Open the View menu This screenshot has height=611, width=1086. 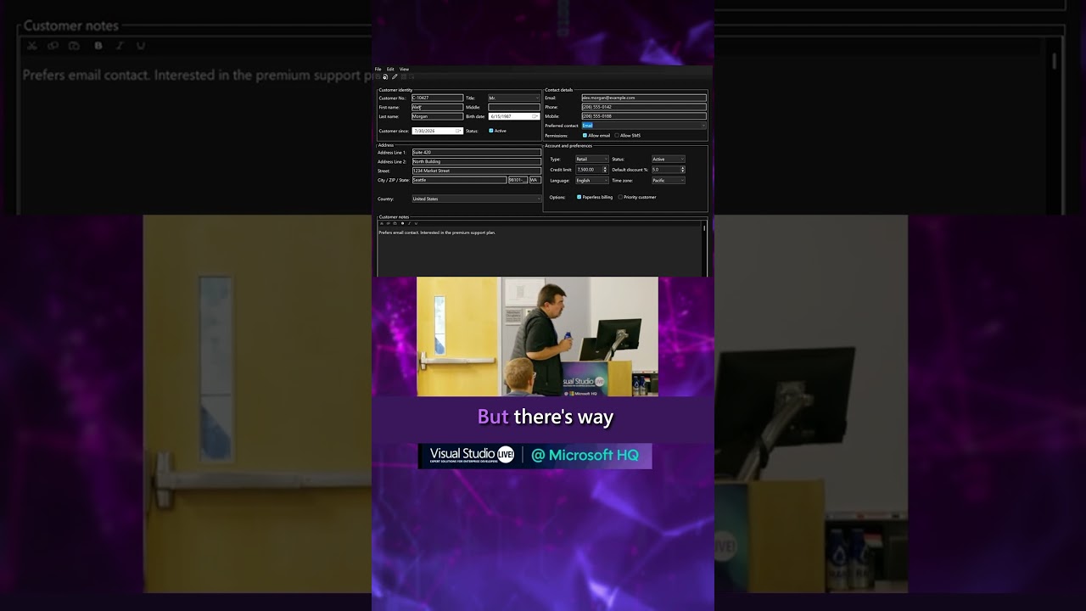pyautogui.click(x=404, y=69)
